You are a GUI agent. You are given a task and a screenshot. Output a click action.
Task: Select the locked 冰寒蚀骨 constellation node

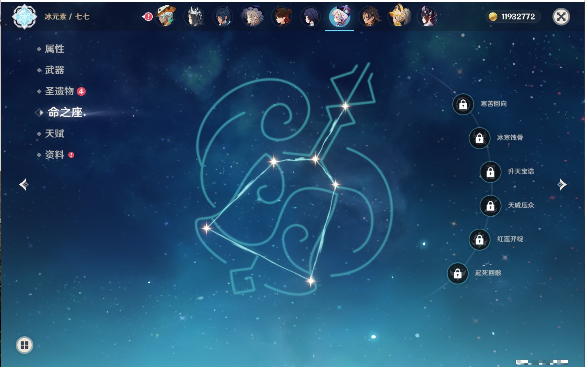[x=479, y=138]
